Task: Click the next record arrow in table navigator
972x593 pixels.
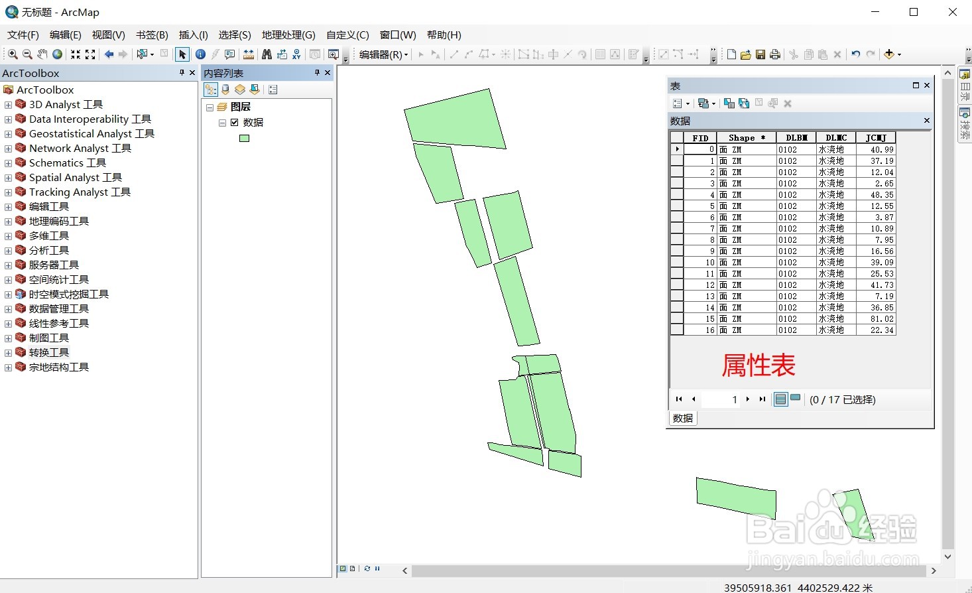Action: coord(748,399)
